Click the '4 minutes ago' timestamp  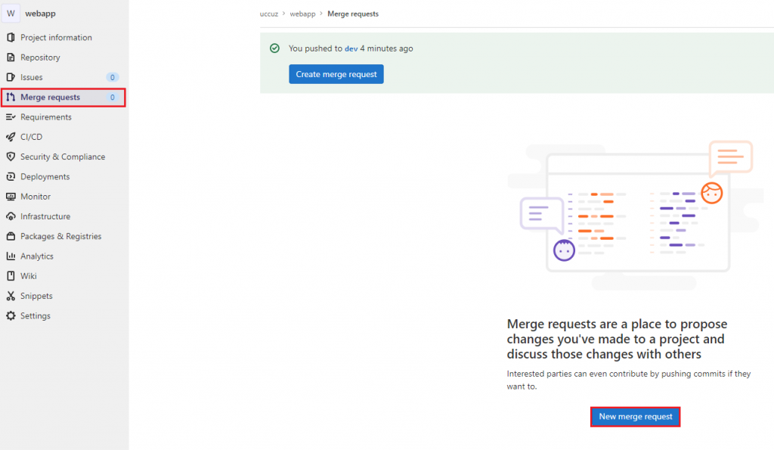[386, 48]
